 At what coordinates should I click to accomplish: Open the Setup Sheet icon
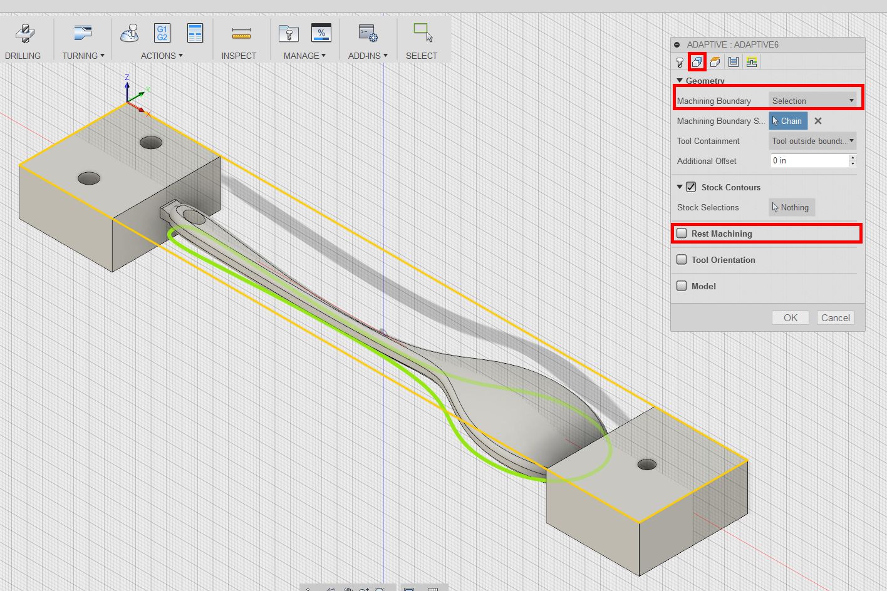(x=195, y=34)
